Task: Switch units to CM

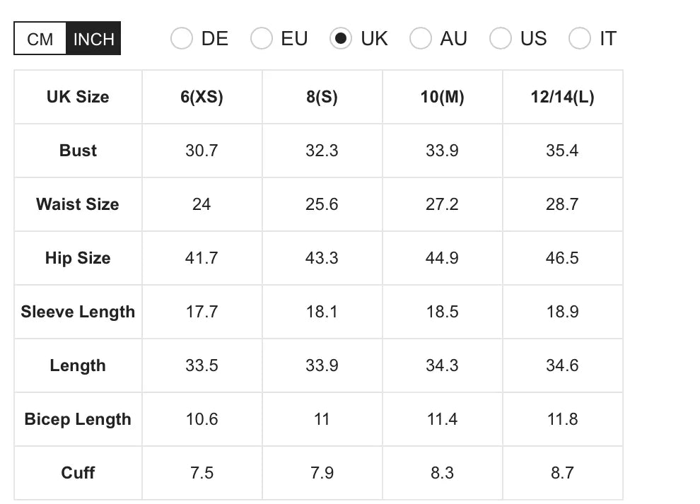Action: [40, 39]
